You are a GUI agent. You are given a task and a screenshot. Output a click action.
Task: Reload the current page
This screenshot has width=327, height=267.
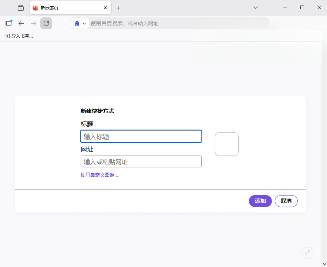pos(46,23)
